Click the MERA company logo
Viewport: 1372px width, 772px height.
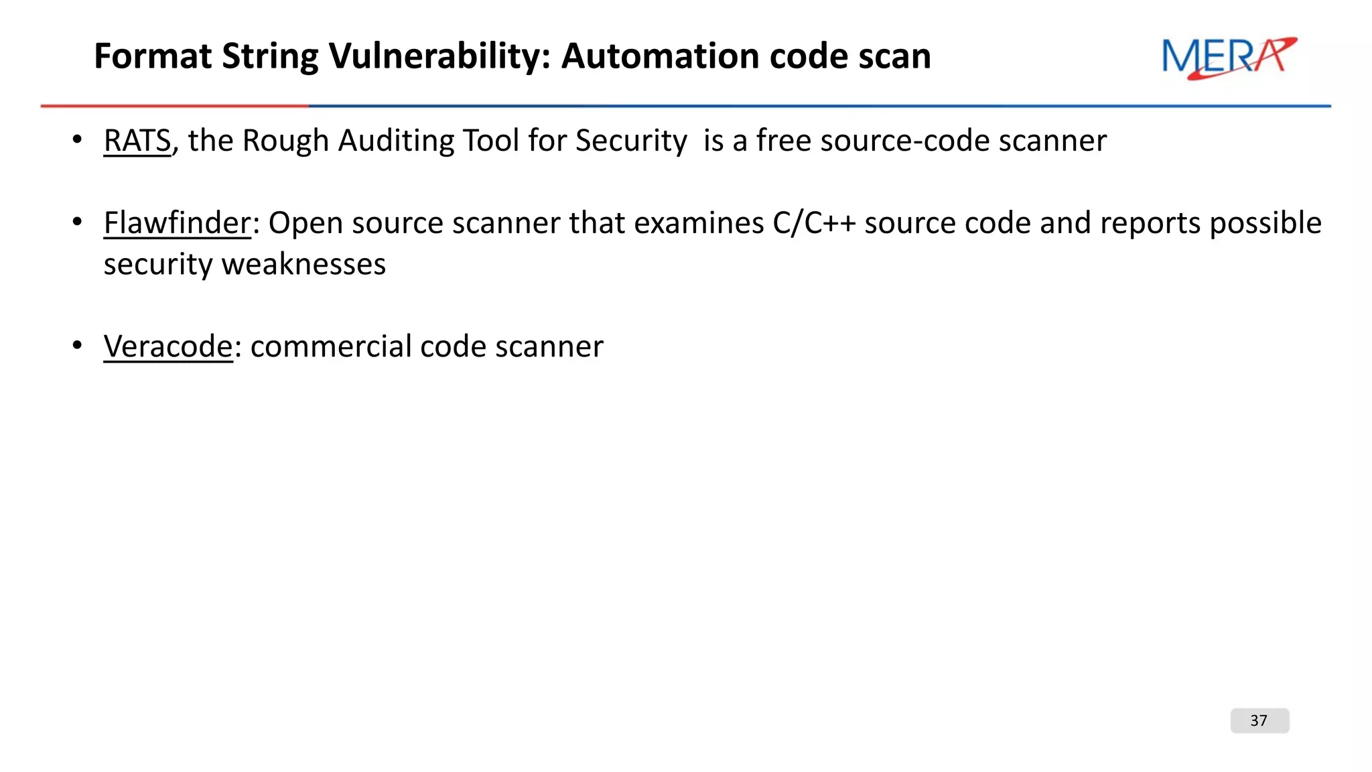pos(1229,58)
